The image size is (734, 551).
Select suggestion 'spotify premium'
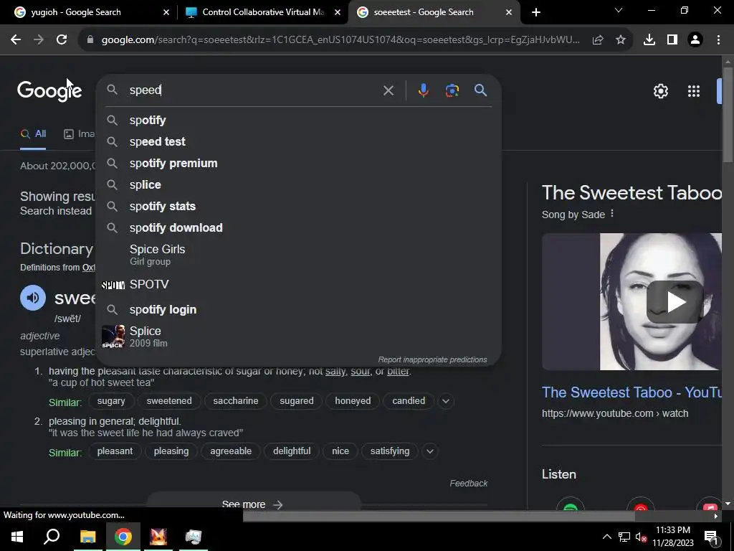[x=299, y=163]
